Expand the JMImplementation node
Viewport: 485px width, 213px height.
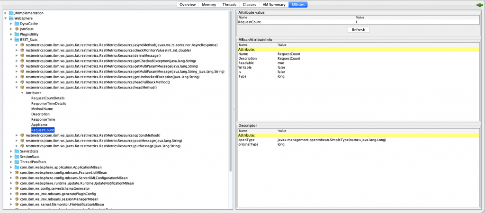[x=5, y=13]
